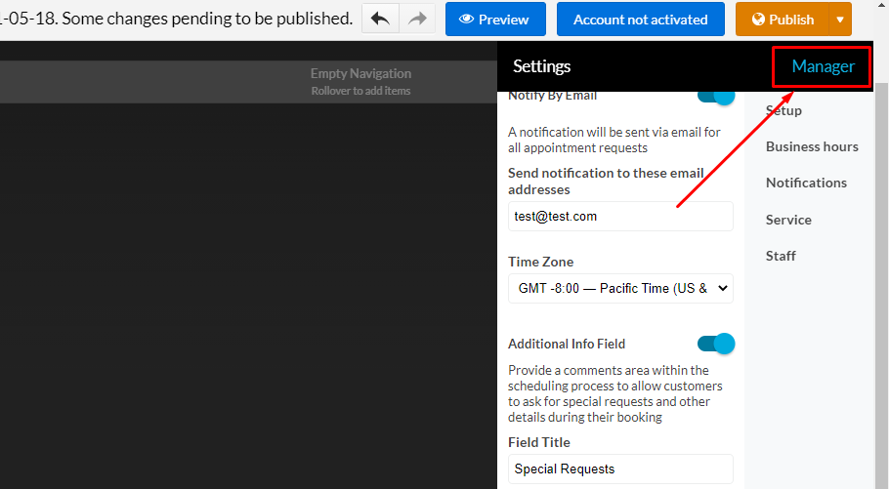
Task: Open the Notifications section
Action: [806, 183]
